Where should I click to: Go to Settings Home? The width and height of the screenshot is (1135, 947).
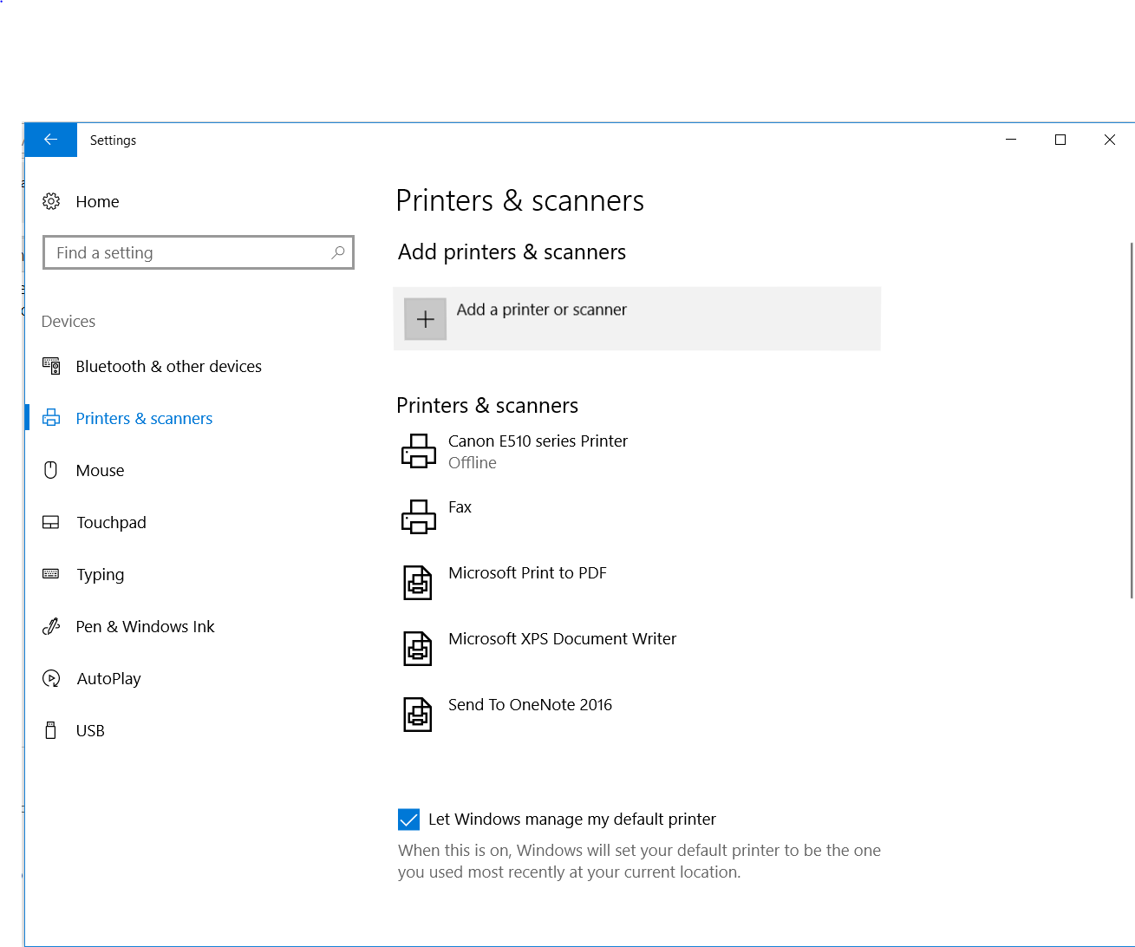[97, 201]
